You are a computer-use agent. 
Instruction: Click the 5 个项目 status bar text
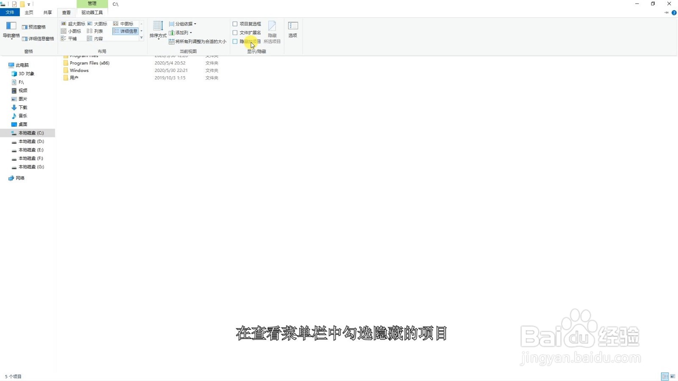click(13, 376)
